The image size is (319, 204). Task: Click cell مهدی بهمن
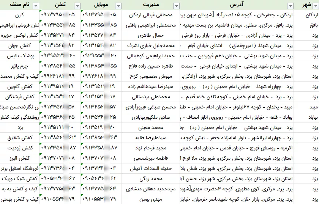point(151,199)
